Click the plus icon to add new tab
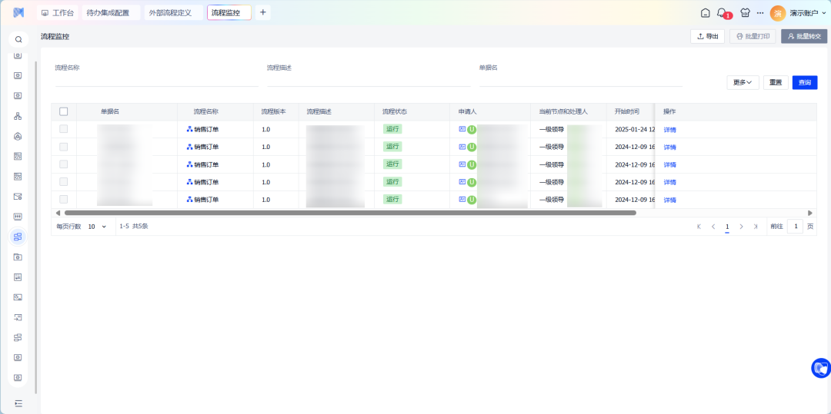 263,12
